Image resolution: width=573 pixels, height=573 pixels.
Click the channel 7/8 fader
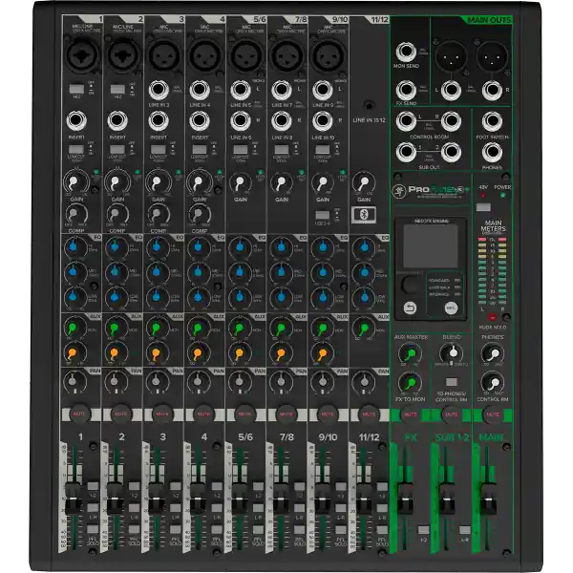point(281,499)
